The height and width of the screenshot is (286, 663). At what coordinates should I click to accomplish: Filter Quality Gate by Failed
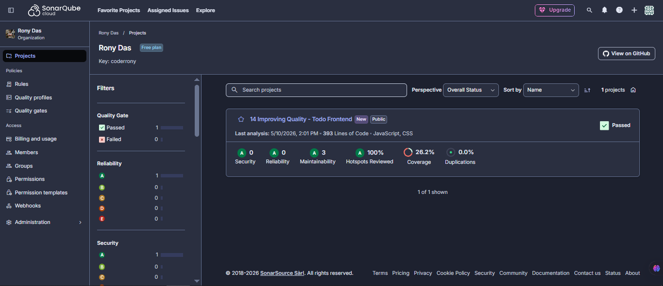coord(110,140)
